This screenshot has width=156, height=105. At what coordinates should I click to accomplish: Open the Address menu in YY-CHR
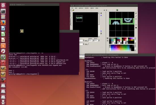[x=81, y=8]
